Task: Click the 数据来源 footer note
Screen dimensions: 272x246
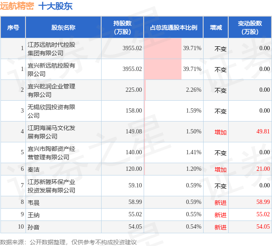Action: (68, 242)
